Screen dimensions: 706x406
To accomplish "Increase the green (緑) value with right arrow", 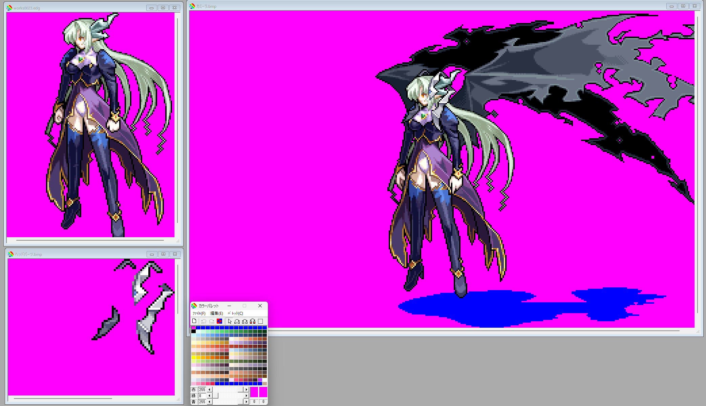I will coord(247,395).
